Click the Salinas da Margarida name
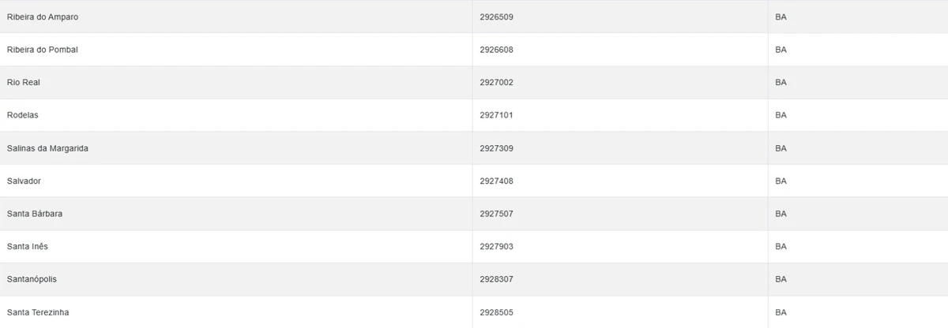This screenshot has width=948, height=328. [47, 148]
